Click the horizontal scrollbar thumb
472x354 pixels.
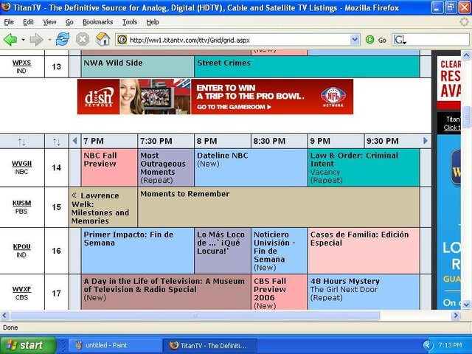(195, 316)
